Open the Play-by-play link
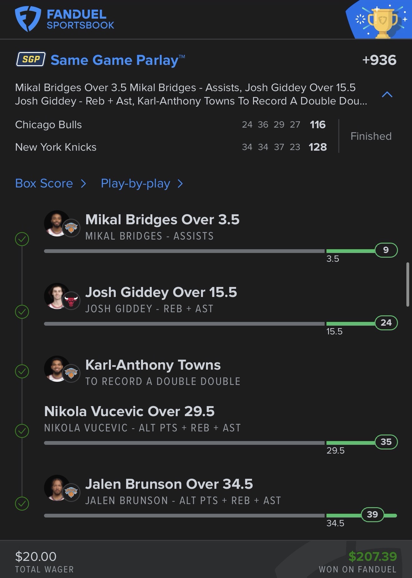412x578 pixels. coord(135,183)
